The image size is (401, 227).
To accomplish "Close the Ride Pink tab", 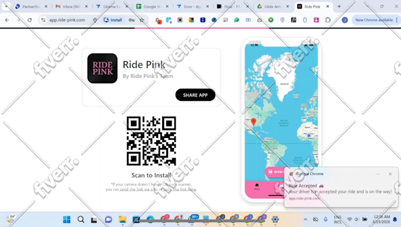I will pos(328,6).
